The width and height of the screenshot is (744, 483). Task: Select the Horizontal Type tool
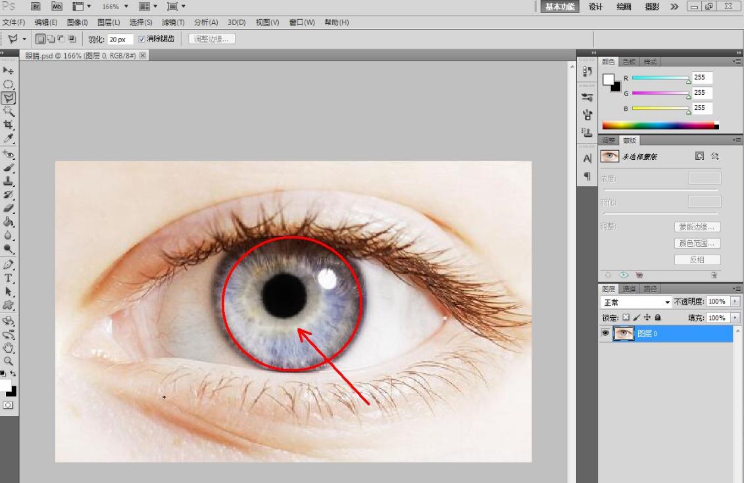8,278
